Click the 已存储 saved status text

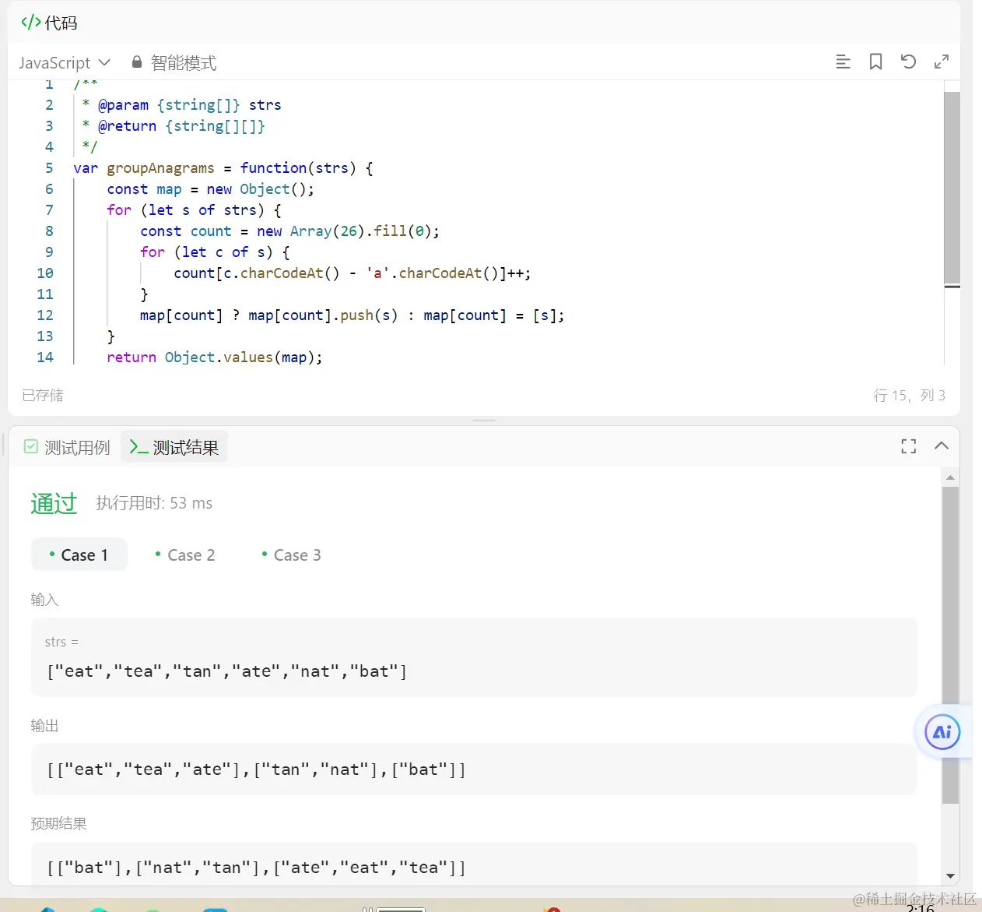[x=43, y=396]
